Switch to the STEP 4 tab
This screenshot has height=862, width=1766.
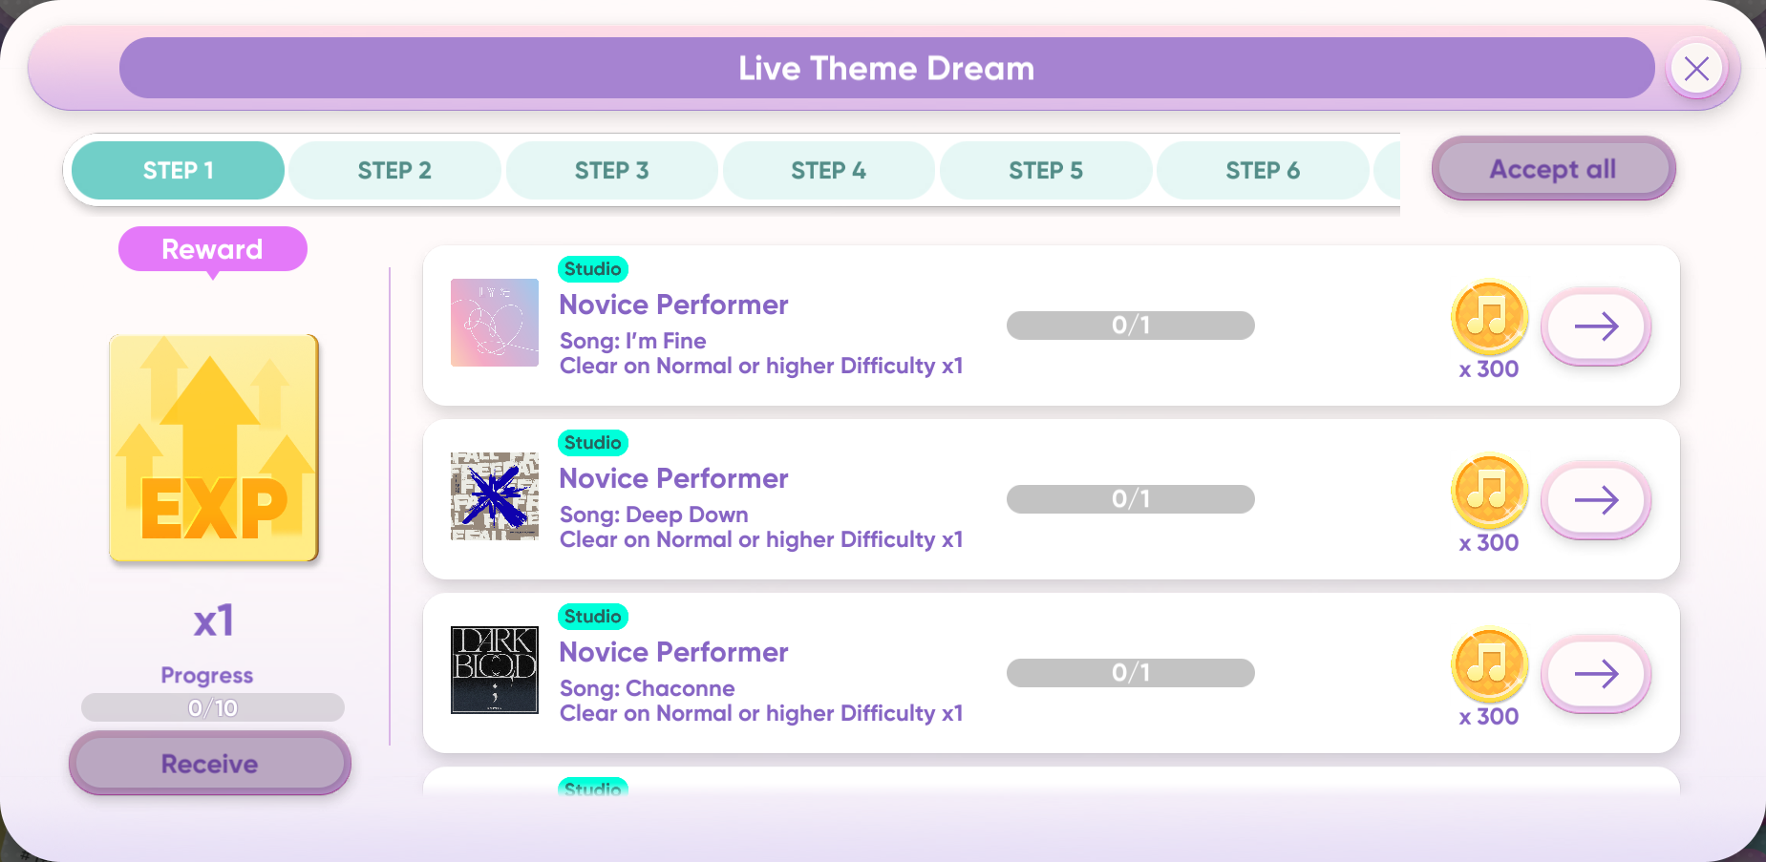click(x=828, y=171)
